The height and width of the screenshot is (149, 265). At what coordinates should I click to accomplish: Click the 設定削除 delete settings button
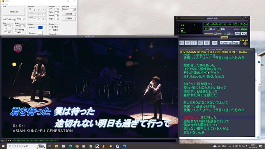[x=69, y=18]
